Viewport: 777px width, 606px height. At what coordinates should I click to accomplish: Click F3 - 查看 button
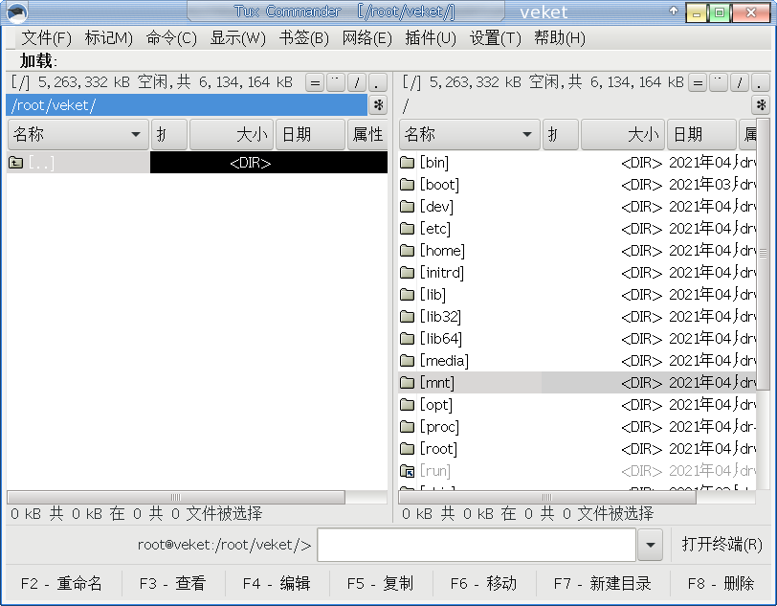coord(172,583)
